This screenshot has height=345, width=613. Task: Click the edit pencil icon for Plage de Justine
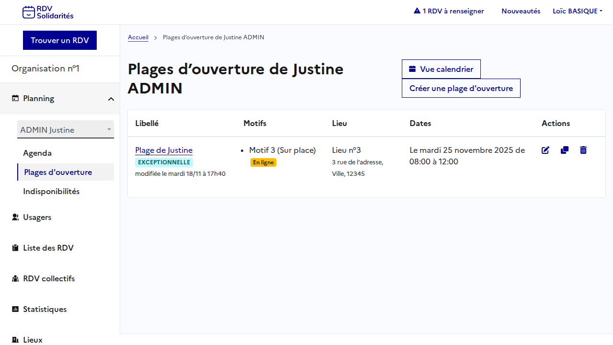pyautogui.click(x=545, y=150)
